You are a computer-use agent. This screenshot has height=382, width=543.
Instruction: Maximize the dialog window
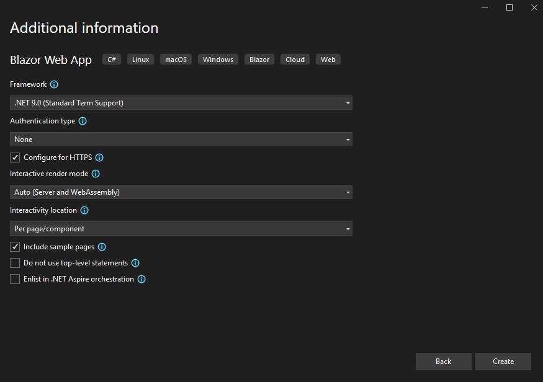509,7
